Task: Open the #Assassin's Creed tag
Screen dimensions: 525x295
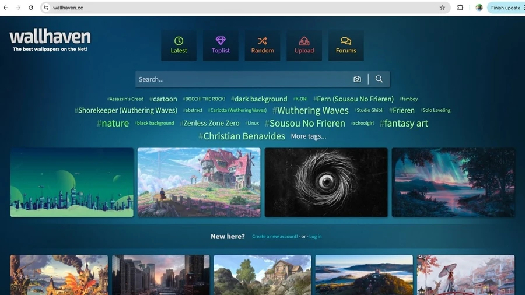Action: [125, 99]
